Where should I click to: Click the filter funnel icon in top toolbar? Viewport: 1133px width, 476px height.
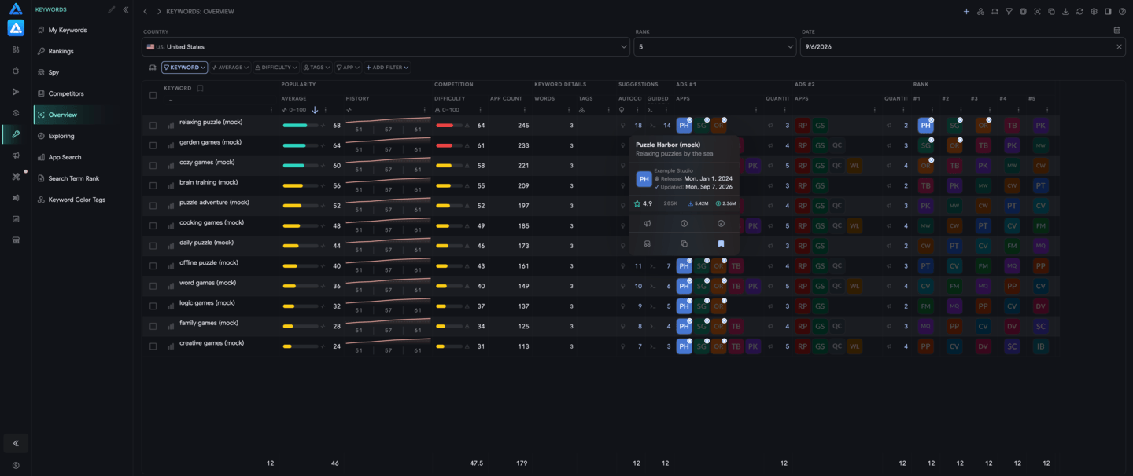click(x=1009, y=12)
